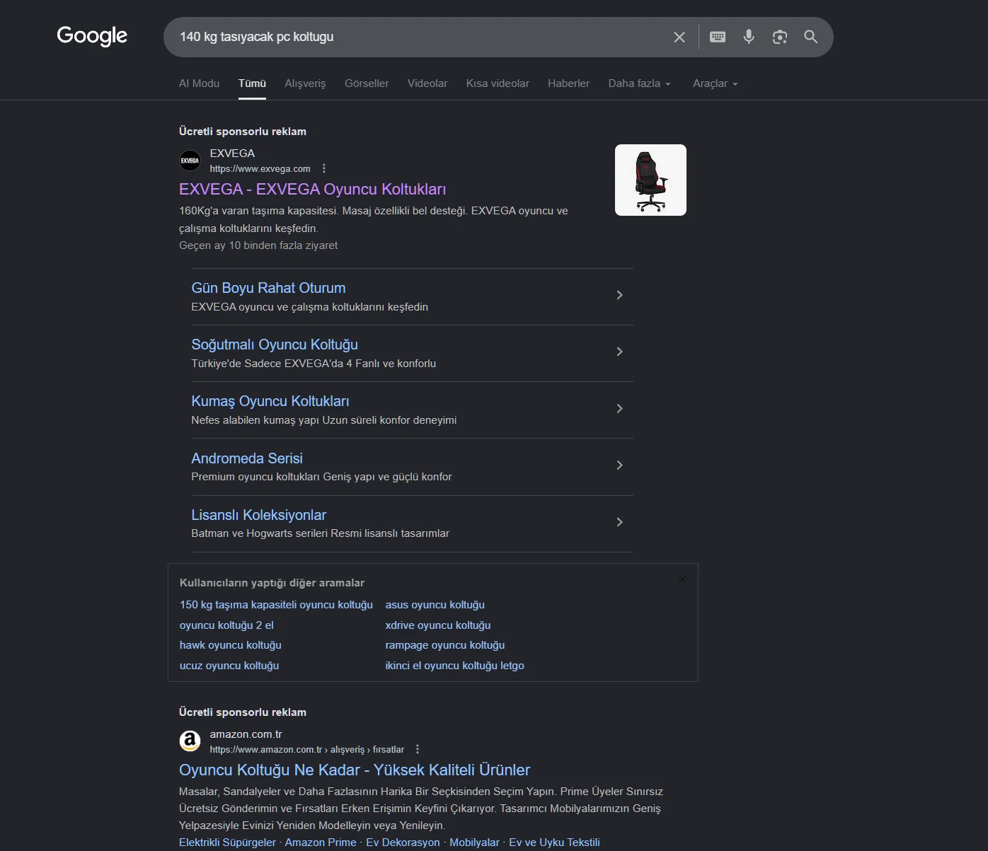Open the Görseller tab

(x=367, y=83)
